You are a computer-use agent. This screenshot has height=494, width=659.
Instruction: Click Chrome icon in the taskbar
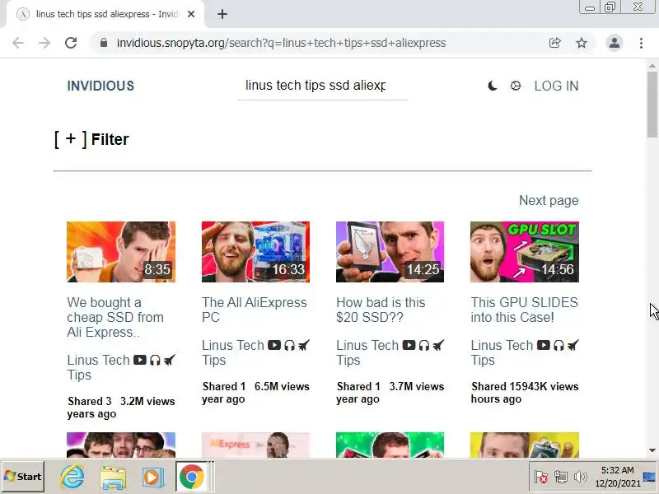[192, 477]
